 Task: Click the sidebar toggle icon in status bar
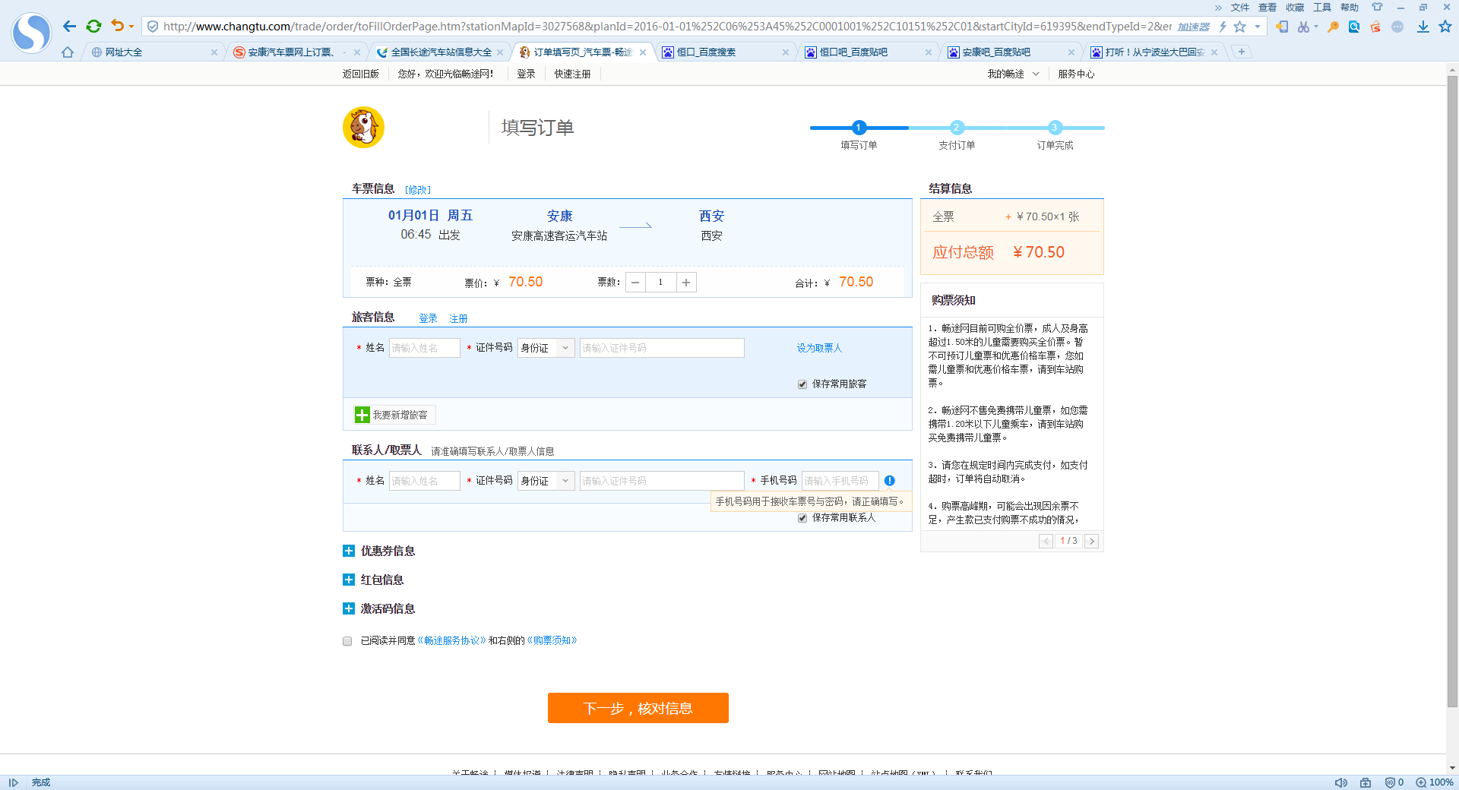pos(13,782)
